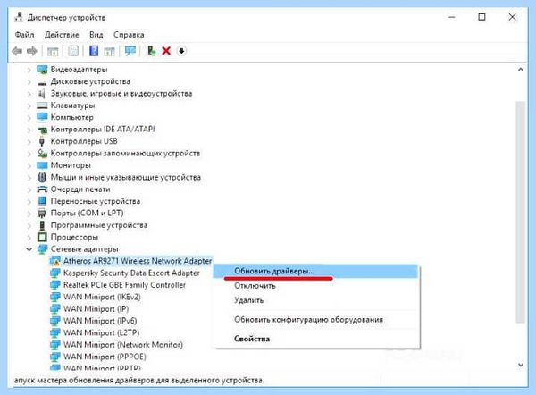Image resolution: width=536 pixels, height=395 pixels.
Task: Click the Контроллеры USB plug icon
Action: coord(42,141)
